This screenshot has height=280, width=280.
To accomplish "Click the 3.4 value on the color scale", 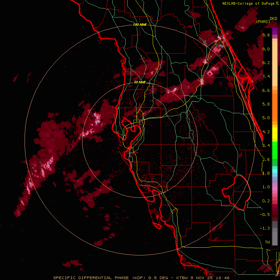I will click(266, 146).
